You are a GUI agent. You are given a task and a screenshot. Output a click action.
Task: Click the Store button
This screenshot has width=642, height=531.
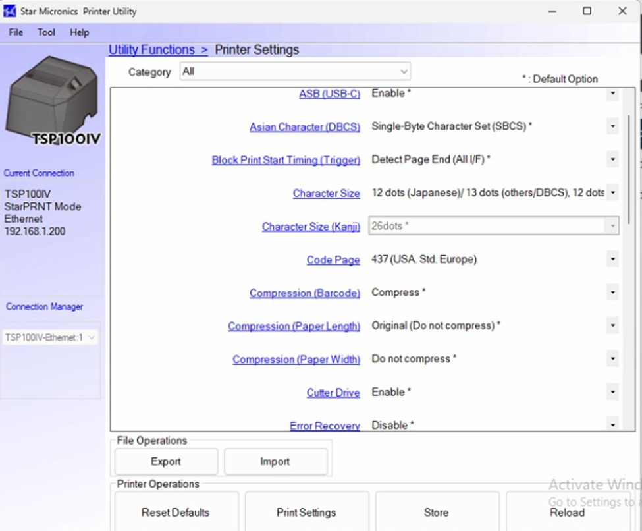(437, 512)
